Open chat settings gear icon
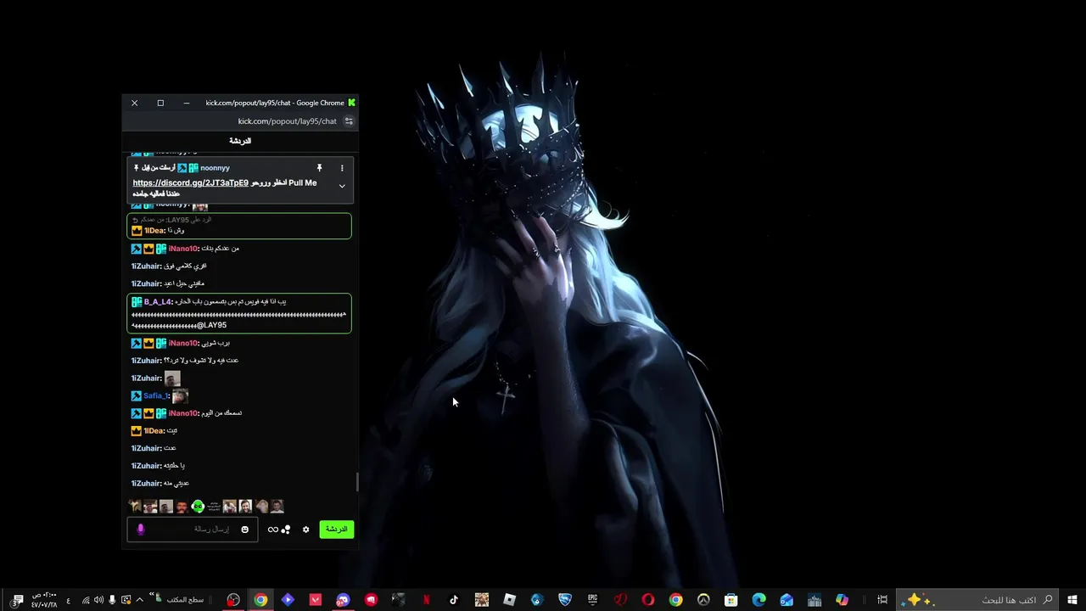Screen dimensions: 1086x611 point(306,530)
